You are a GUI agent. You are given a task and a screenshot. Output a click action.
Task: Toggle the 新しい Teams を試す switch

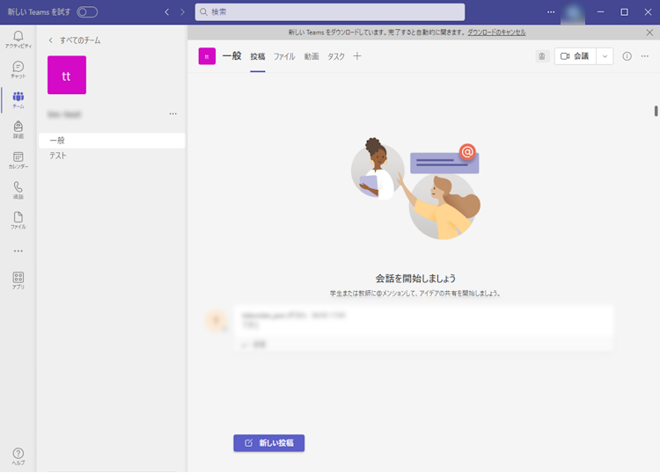click(87, 12)
